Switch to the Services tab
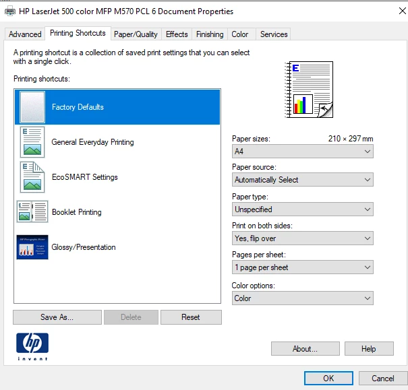 [274, 34]
